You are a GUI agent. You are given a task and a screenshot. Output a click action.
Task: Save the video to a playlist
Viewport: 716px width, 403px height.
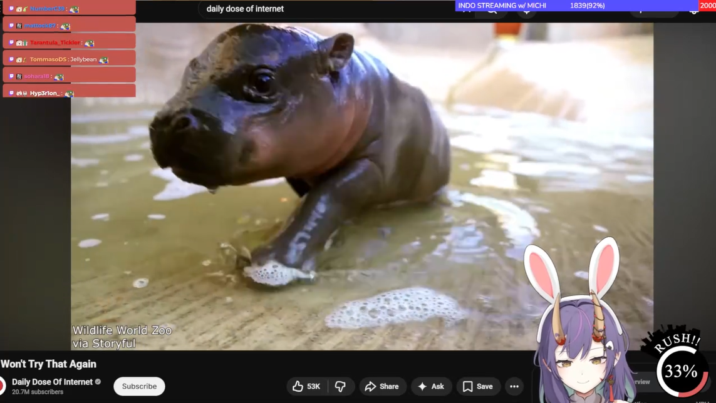pos(478,387)
